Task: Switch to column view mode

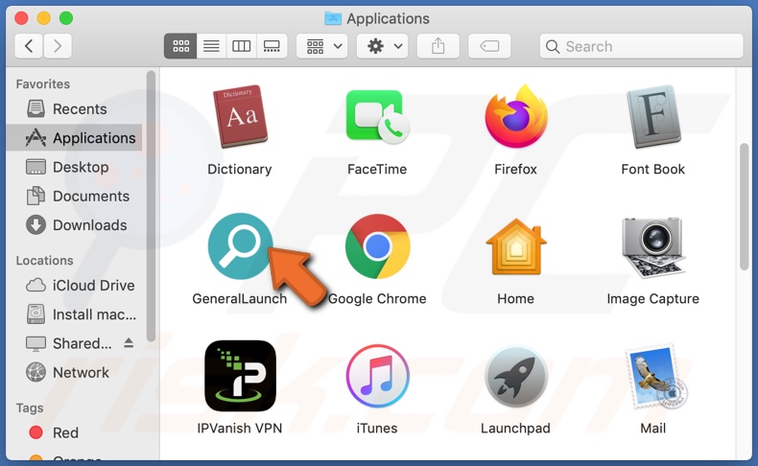Action: click(242, 46)
